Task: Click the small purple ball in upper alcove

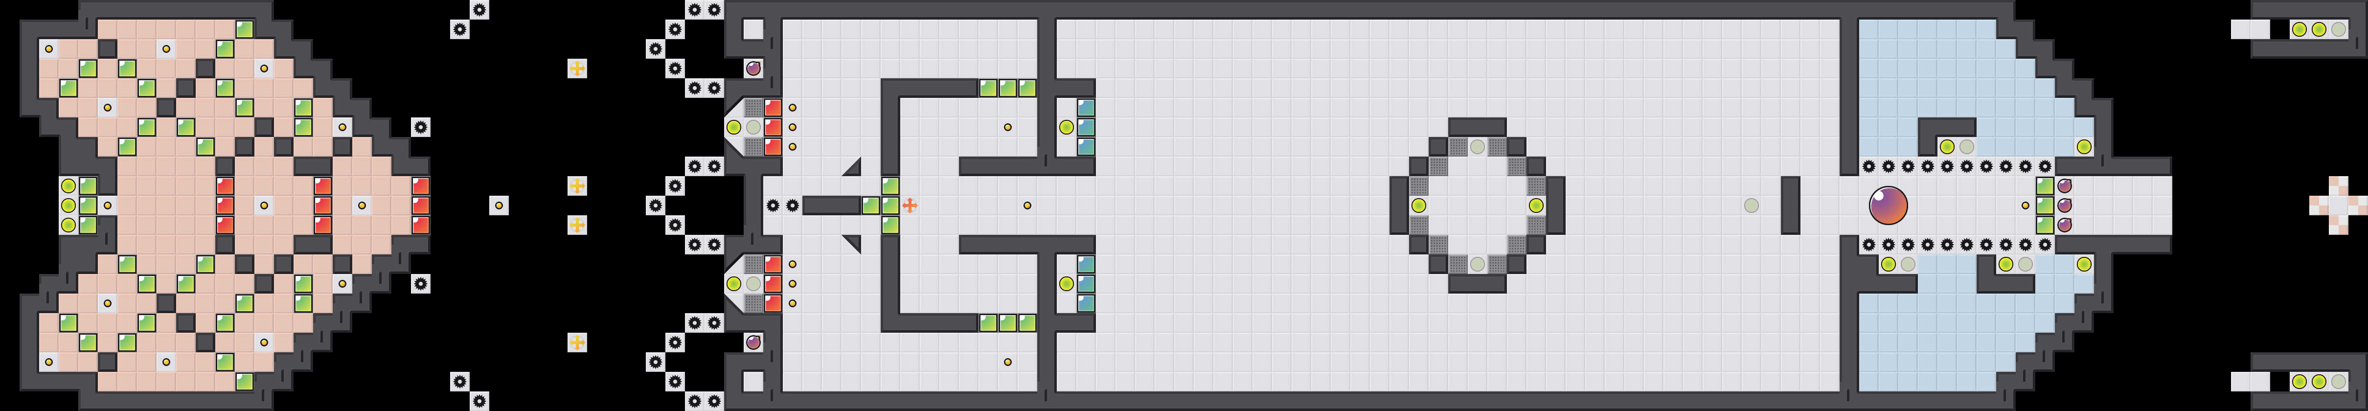Action: click(753, 68)
